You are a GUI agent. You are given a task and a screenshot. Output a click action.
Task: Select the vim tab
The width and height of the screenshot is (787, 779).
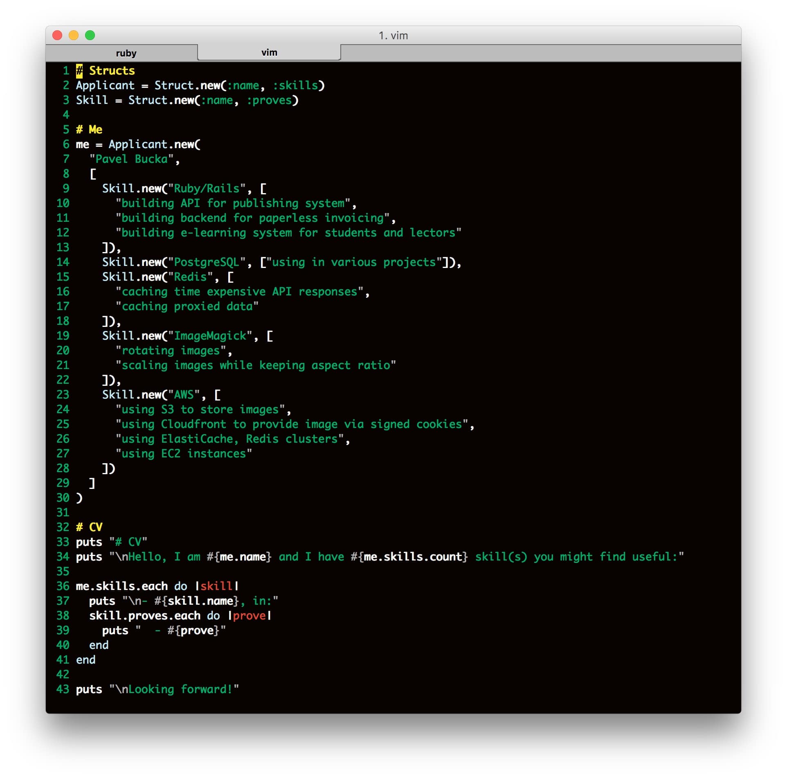[x=269, y=52]
